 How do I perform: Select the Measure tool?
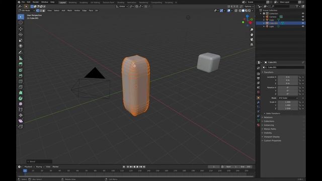[21, 58]
